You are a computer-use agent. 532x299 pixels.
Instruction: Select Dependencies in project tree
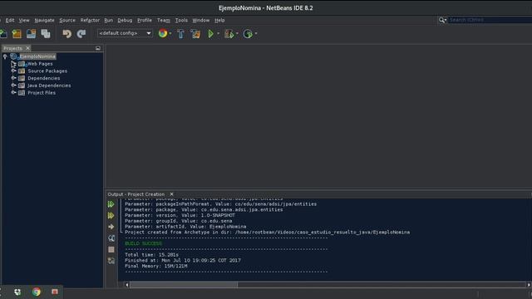(x=44, y=78)
